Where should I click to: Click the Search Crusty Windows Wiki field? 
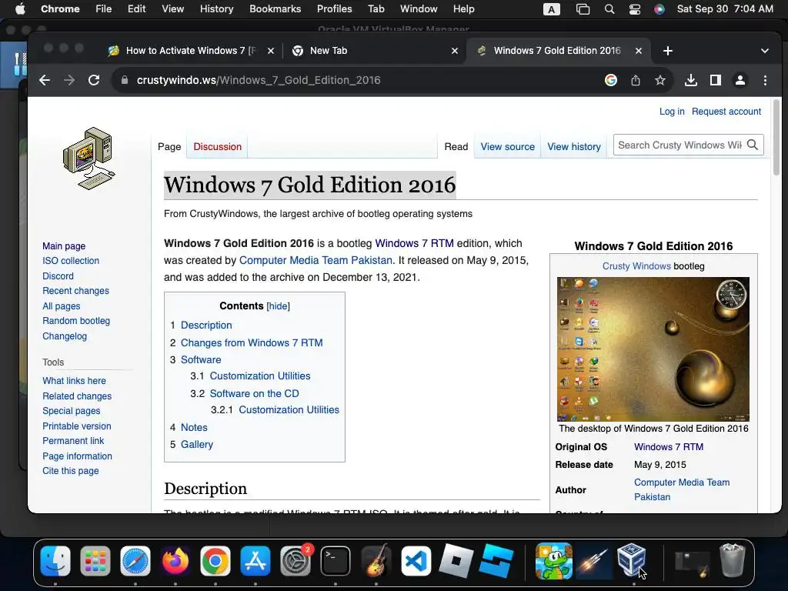click(x=679, y=145)
